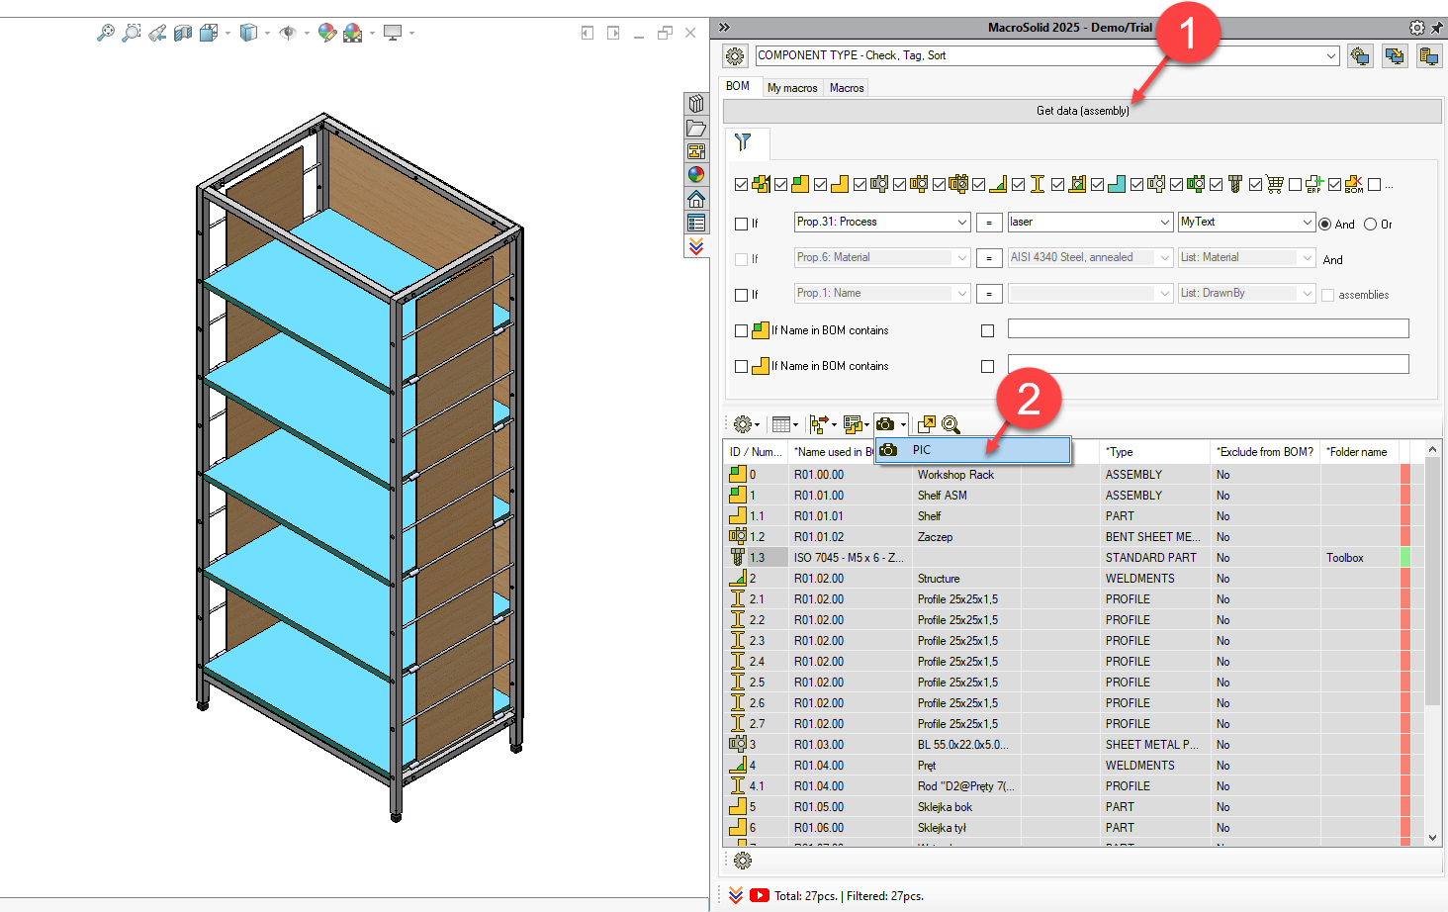The width and height of the screenshot is (1448, 912).
Task: Click the second macro button right of selector
Action: (1395, 56)
